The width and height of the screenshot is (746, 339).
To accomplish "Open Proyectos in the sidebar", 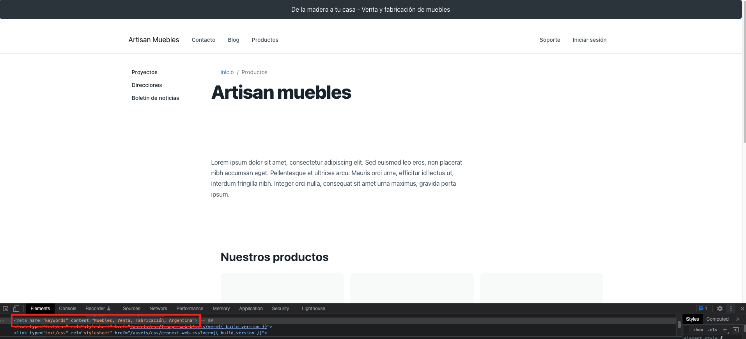I will (145, 72).
